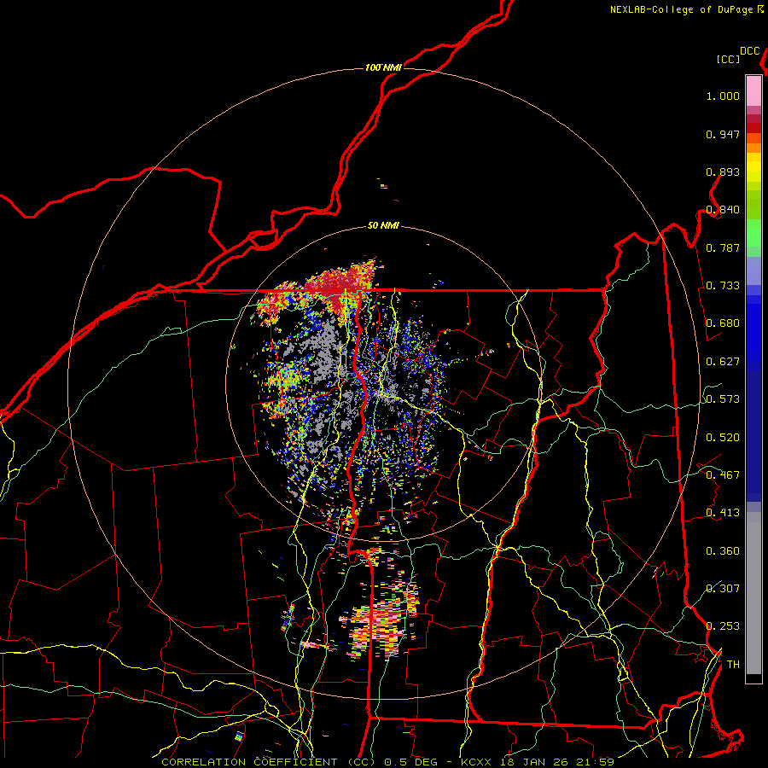
Task: Click the 50 NMI range ring label
Action: (x=383, y=226)
